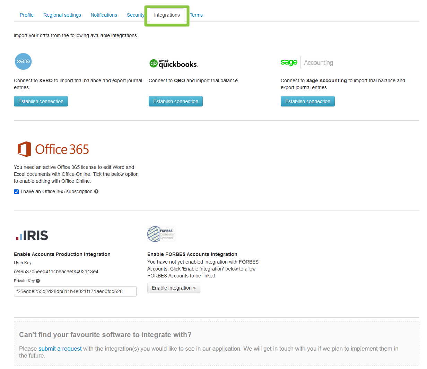Screen dimensions: 427x369
Task: Follow the 'submit a request' link
Action: click(60, 349)
